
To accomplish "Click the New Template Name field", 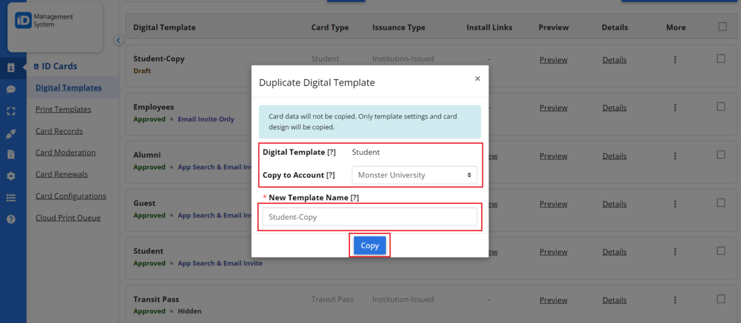I will click(x=369, y=217).
